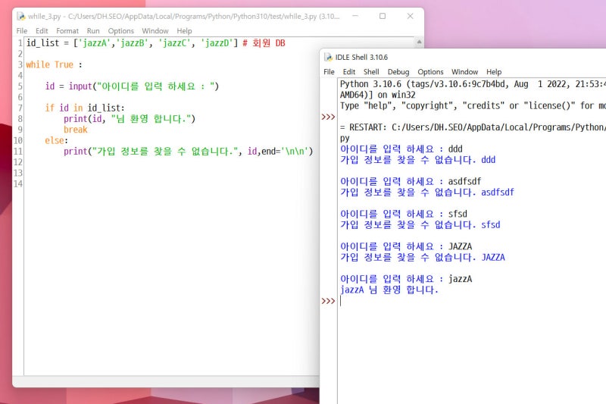Open Options menu in IDLE Shell window

tap(430, 72)
